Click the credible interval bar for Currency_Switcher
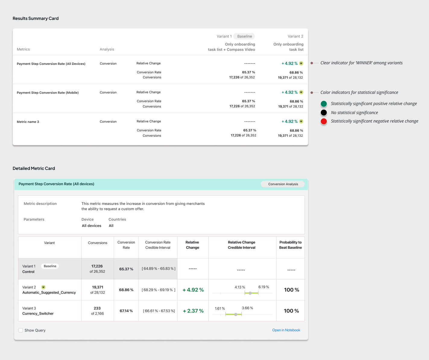Image resolution: width=429 pixels, height=360 pixels. 234,314
